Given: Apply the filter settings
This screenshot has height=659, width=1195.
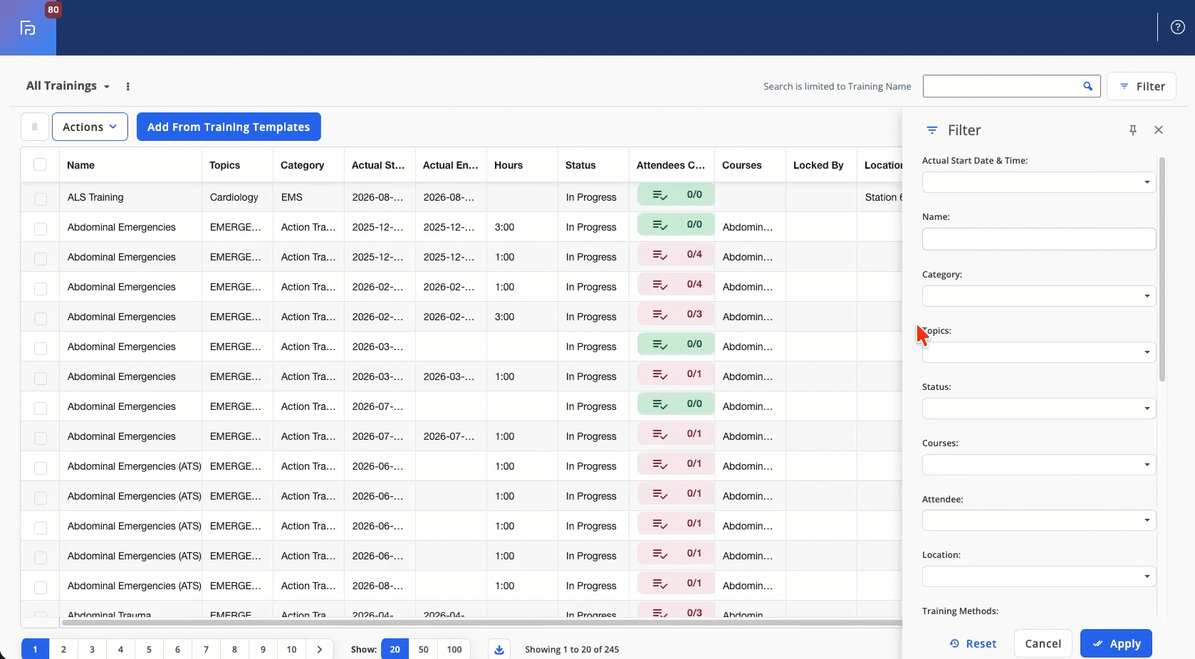Looking at the screenshot, I should (x=1116, y=643).
